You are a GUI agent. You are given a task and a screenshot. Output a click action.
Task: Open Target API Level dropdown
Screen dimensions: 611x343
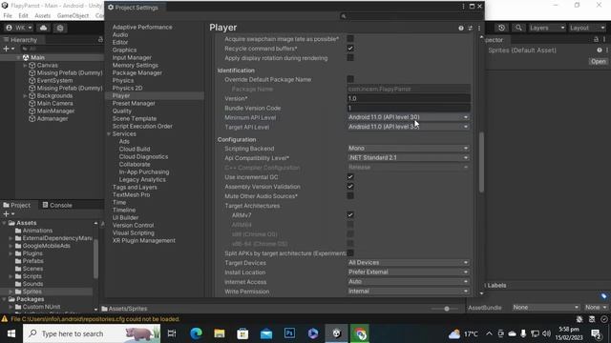click(x=409, y=127)
